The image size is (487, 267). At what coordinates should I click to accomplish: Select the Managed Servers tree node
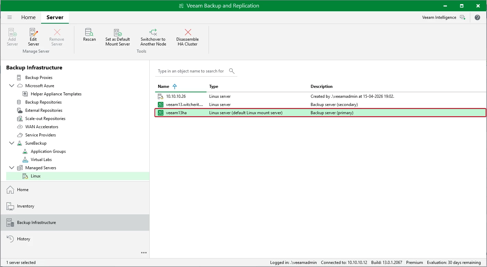tap(41, 168)
